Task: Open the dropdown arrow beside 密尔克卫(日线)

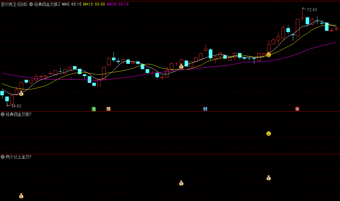Action: pos(31,4)
